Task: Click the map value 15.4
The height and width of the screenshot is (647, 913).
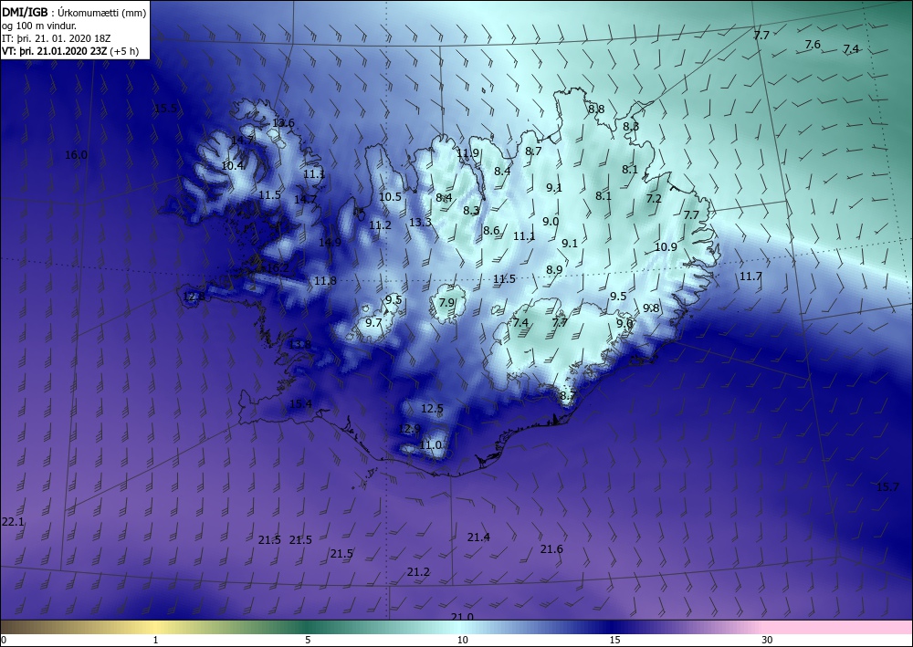Action: [300, 403]
